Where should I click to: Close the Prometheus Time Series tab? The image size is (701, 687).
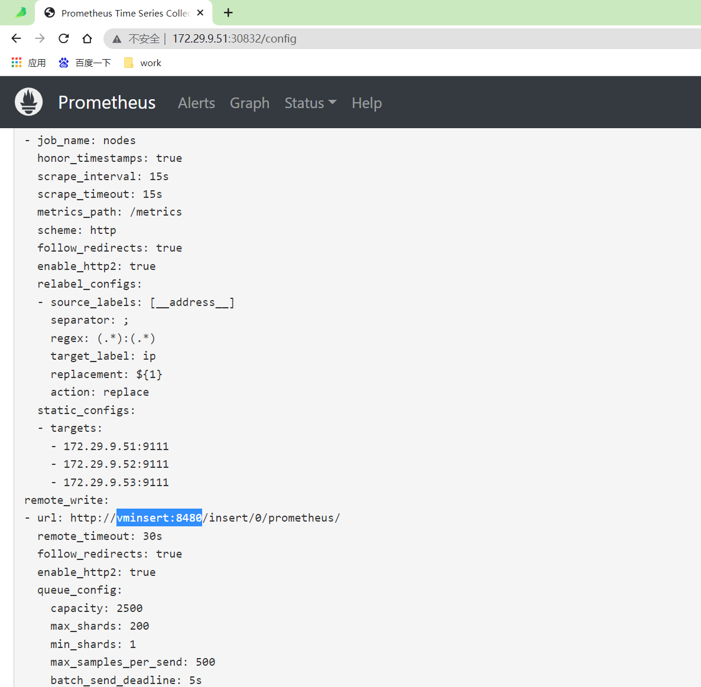[200, 13]
